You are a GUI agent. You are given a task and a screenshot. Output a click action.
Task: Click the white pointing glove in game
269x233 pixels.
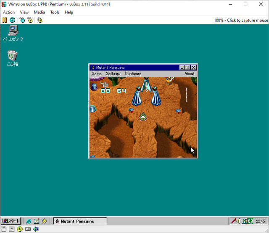pyautogui.click(x=104, y=84)
